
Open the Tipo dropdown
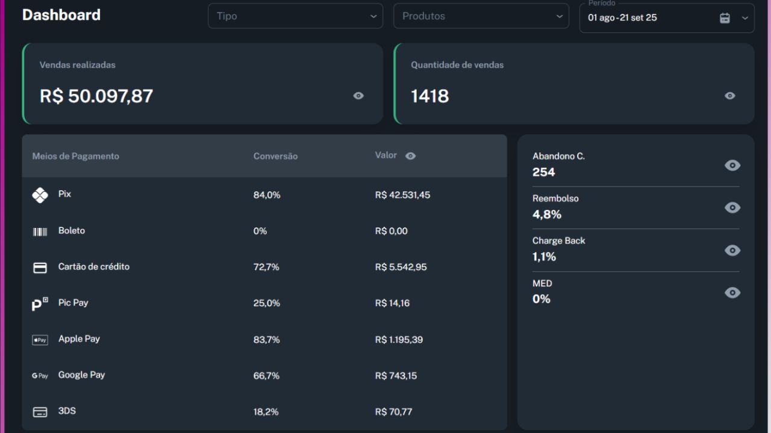pos(295,16)
